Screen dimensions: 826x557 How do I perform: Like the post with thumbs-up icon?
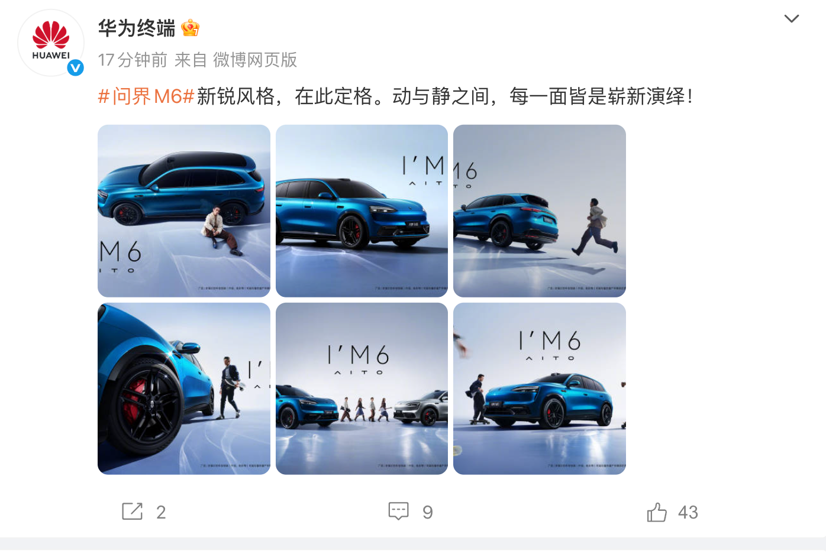click(x=657, y=511)
